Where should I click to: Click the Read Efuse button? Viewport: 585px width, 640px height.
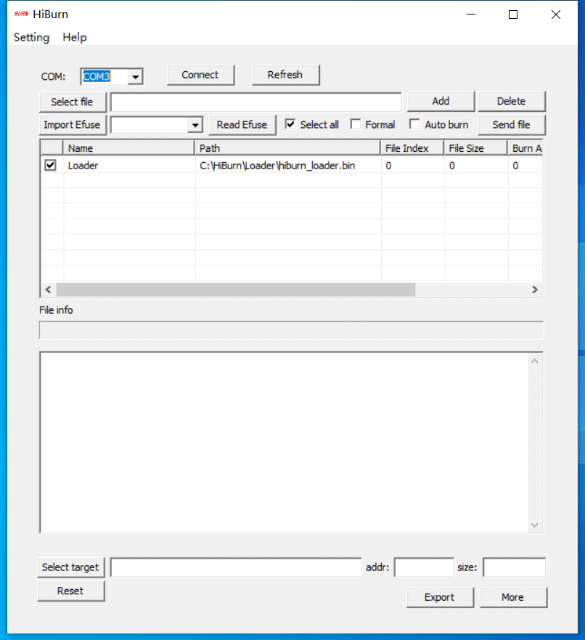pos(242,125)
